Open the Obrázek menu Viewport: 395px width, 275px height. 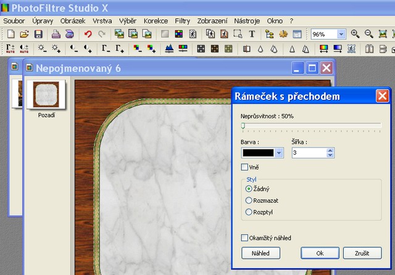point(73,21)
